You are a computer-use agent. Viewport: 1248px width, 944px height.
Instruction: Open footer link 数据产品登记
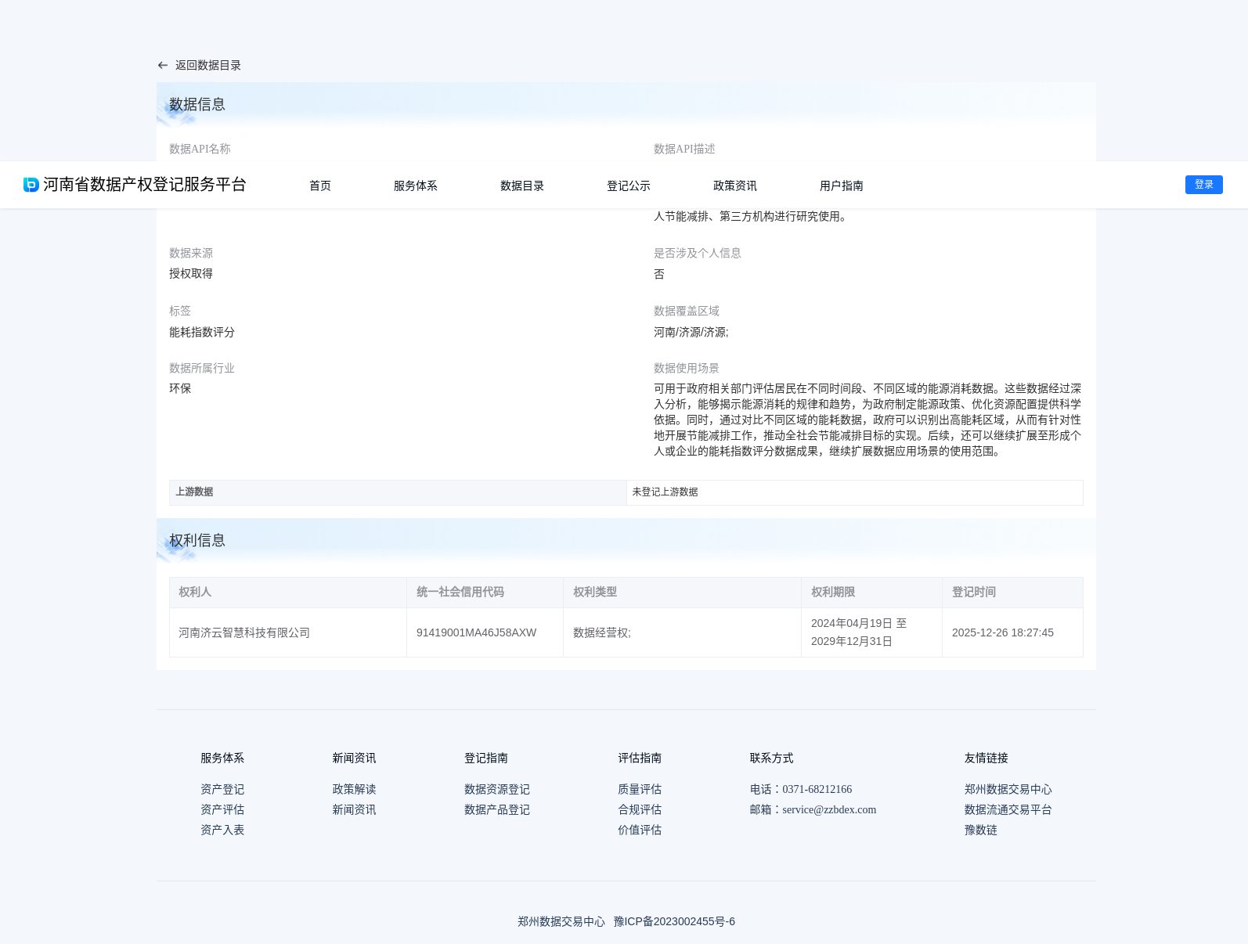[x=497, y=809]
